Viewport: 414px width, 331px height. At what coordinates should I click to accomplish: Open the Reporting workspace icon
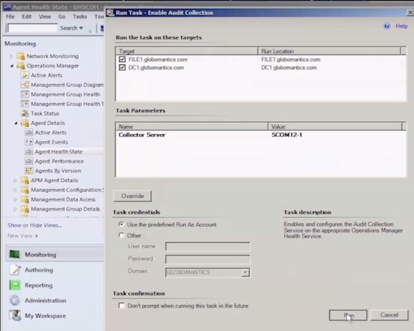pyautogui.click(x=14, y=285)
